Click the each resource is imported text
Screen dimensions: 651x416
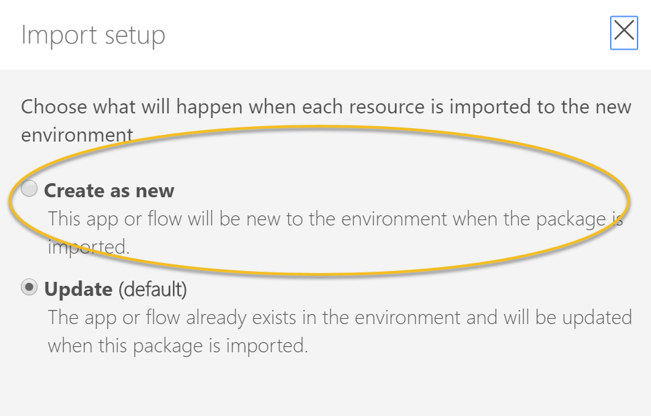417,107
